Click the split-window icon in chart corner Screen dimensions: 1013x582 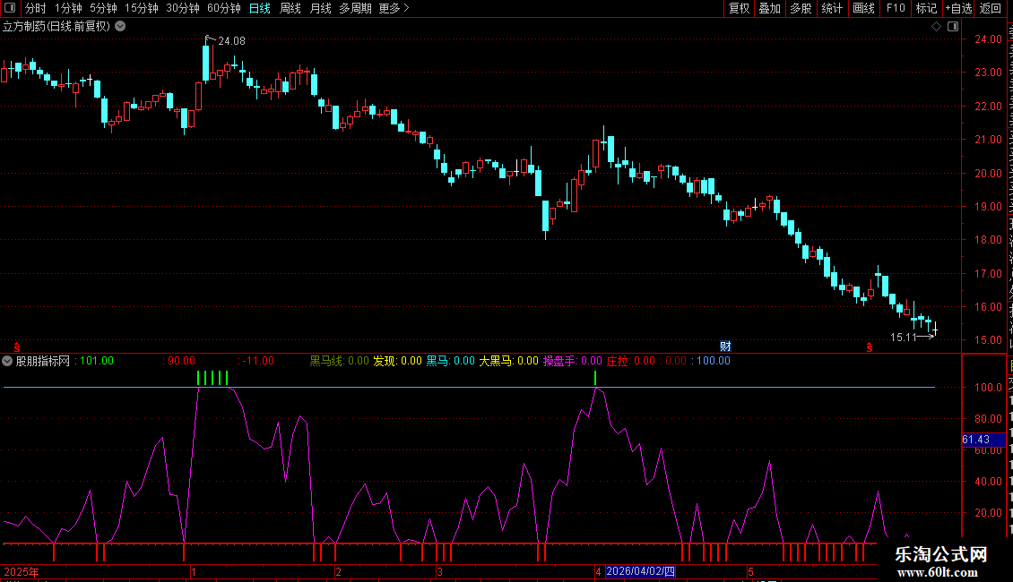(x=953, y=26)
